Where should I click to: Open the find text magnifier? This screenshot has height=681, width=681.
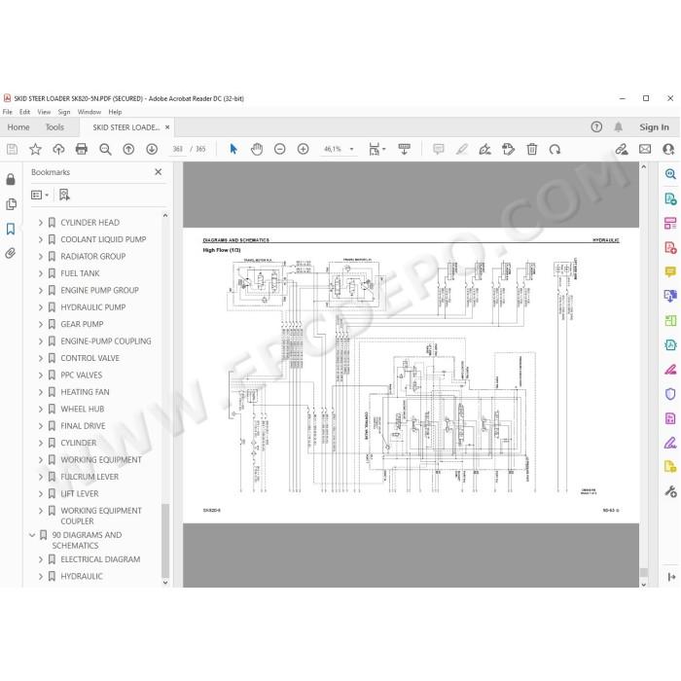pyautogui.click(x=105, y=150)
